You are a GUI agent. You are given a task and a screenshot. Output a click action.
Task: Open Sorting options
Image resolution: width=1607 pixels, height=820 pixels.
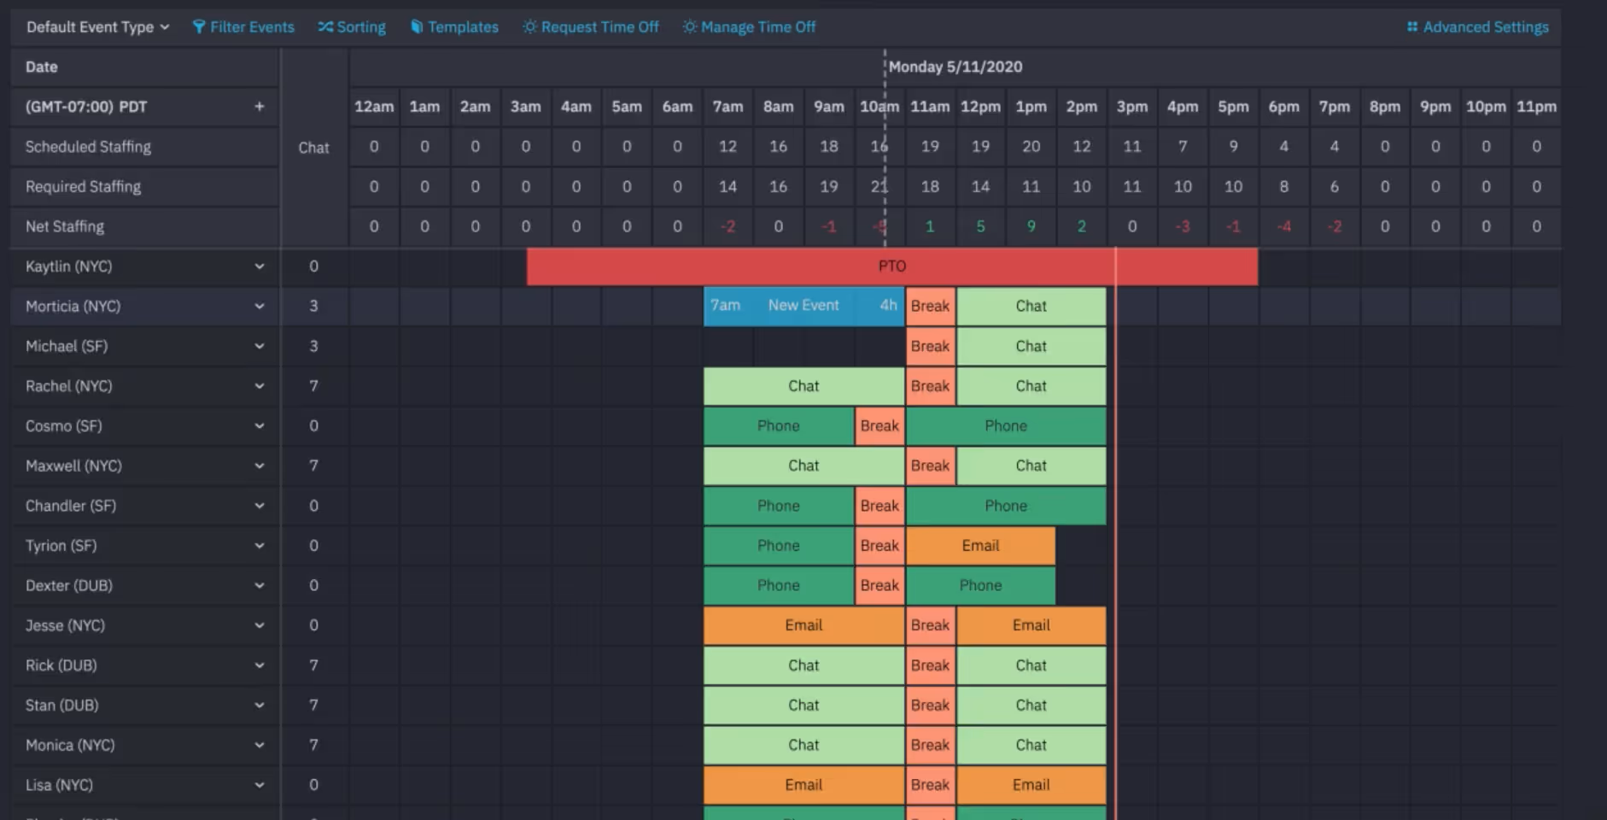click(352, 27)
